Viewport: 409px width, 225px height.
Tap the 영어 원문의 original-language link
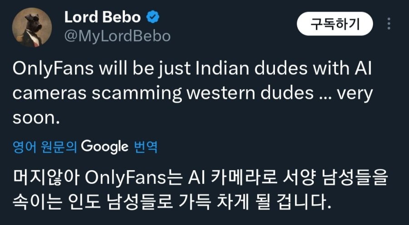click(x=45, y=147)
